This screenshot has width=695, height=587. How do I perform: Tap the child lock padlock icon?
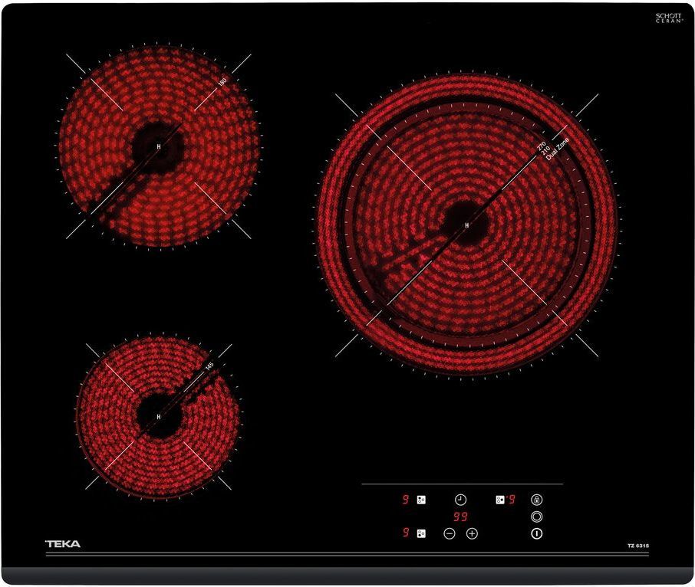coord(536,500)
